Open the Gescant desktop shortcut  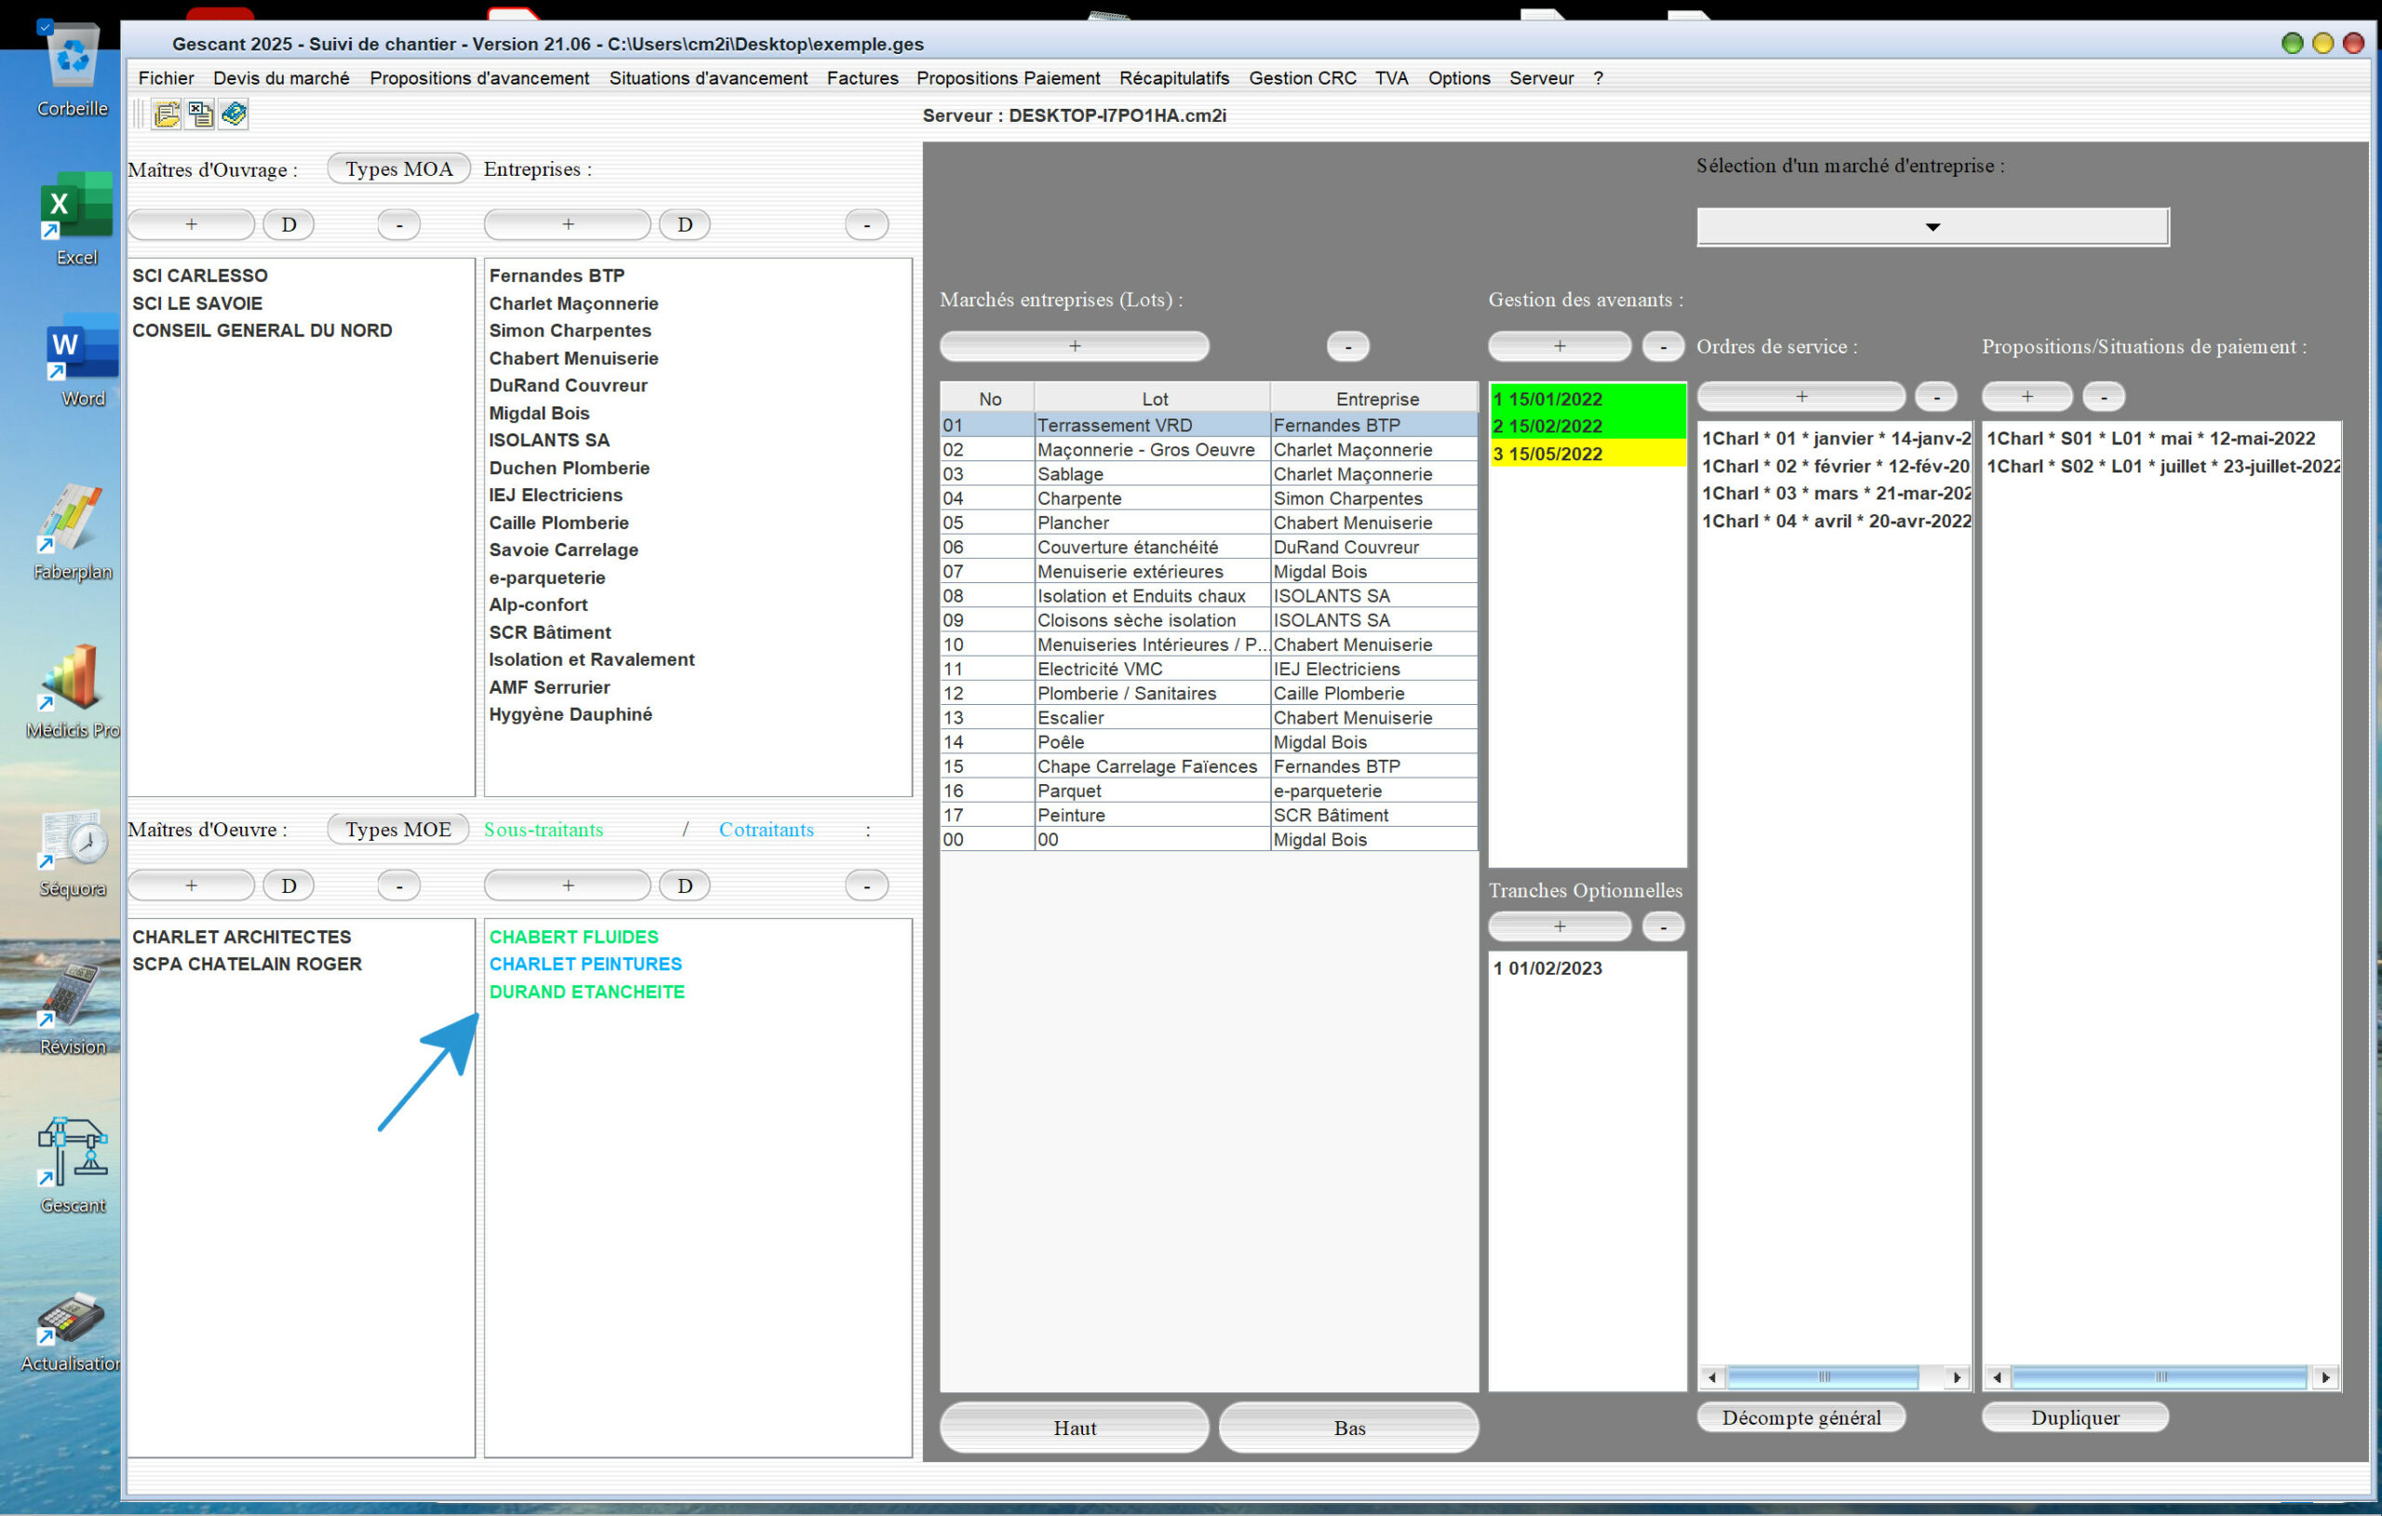(x=73, y=1166)
